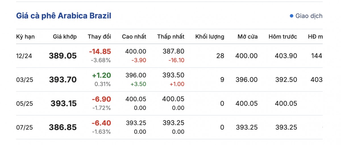The image size is (341, 145).
Task: Select the Kỳ hạn column header
Action: point(26,36)
